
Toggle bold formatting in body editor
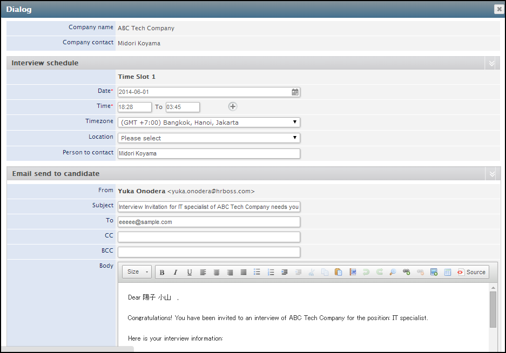click(162, 273)
